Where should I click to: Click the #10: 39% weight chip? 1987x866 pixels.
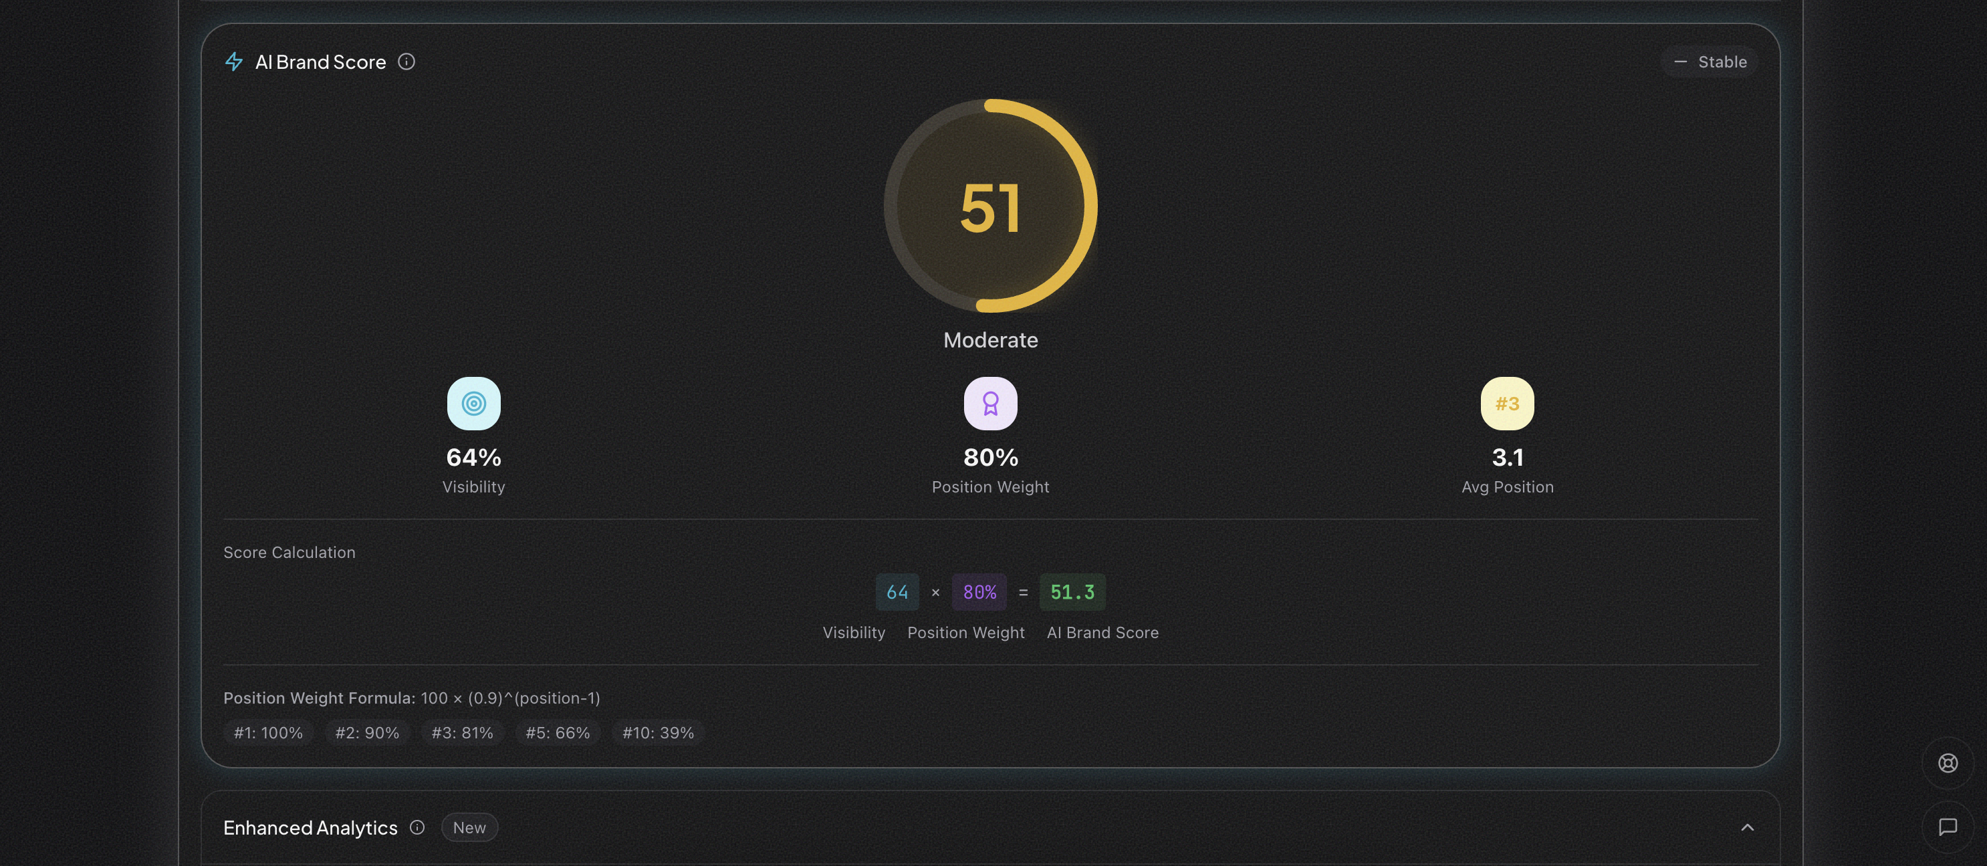click(657, 732)
